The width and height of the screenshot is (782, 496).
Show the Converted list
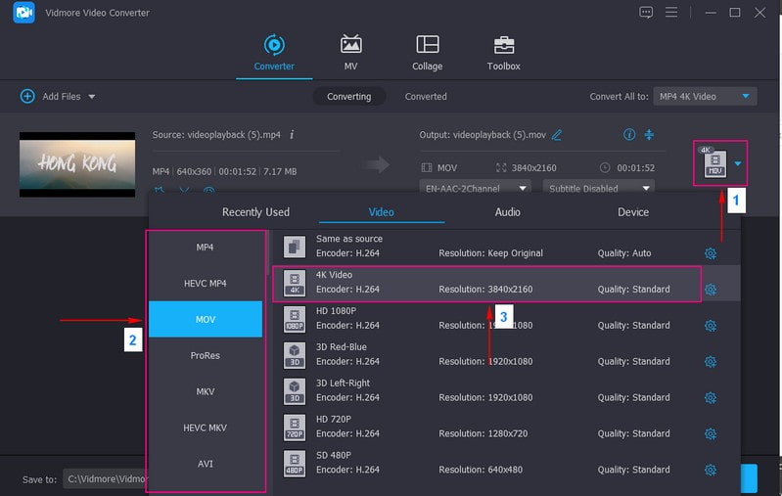[426, 97]
